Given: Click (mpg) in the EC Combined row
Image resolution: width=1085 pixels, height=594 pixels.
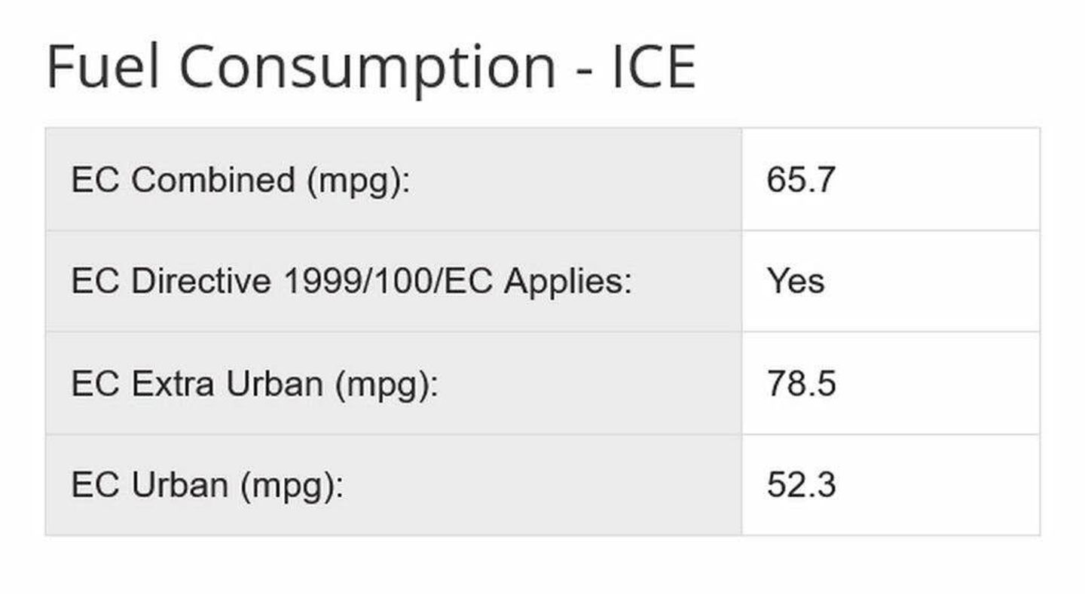Looking at the screenshot, I should pos(359,181).
